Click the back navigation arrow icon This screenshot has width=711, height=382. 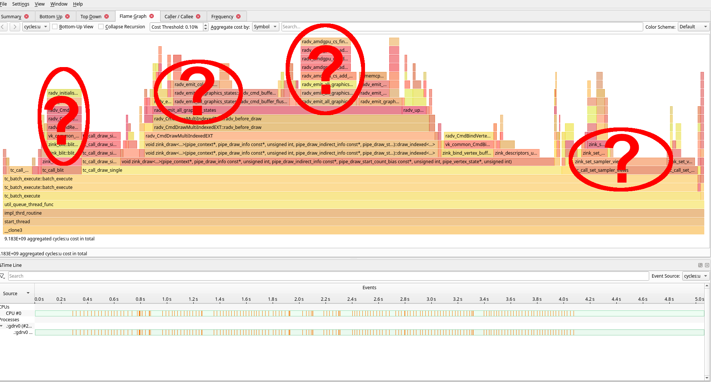click(x=3, y=27)
